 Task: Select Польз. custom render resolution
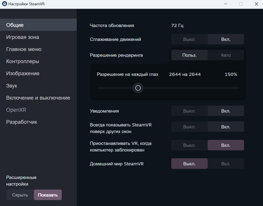click(189, 55)
